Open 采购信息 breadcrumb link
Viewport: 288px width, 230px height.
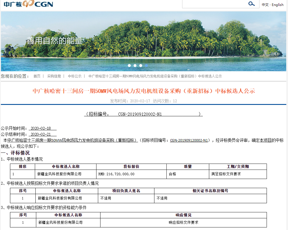(x=54, y=76)
